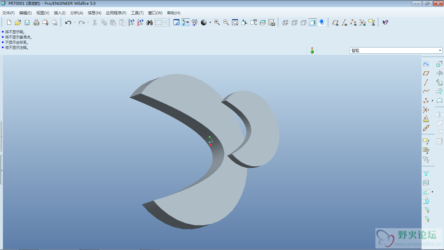This screenshot has width=444, height=250.
Task: Toggle datum points display
Action: click(x=354, y=22)
